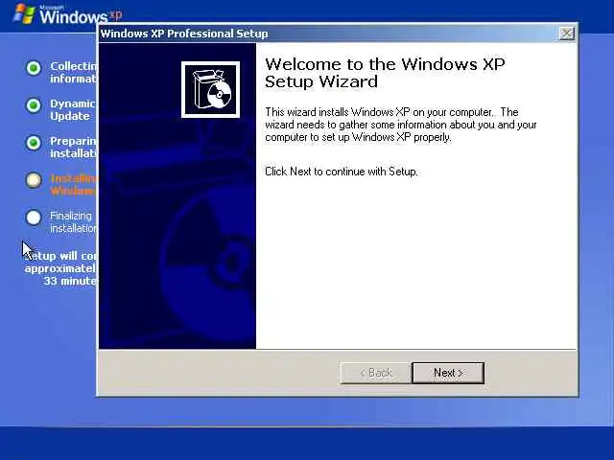Close the Windows XP Professional Setup dialog
Viewport: 614px width, 460px height.
tap(566, 34)
